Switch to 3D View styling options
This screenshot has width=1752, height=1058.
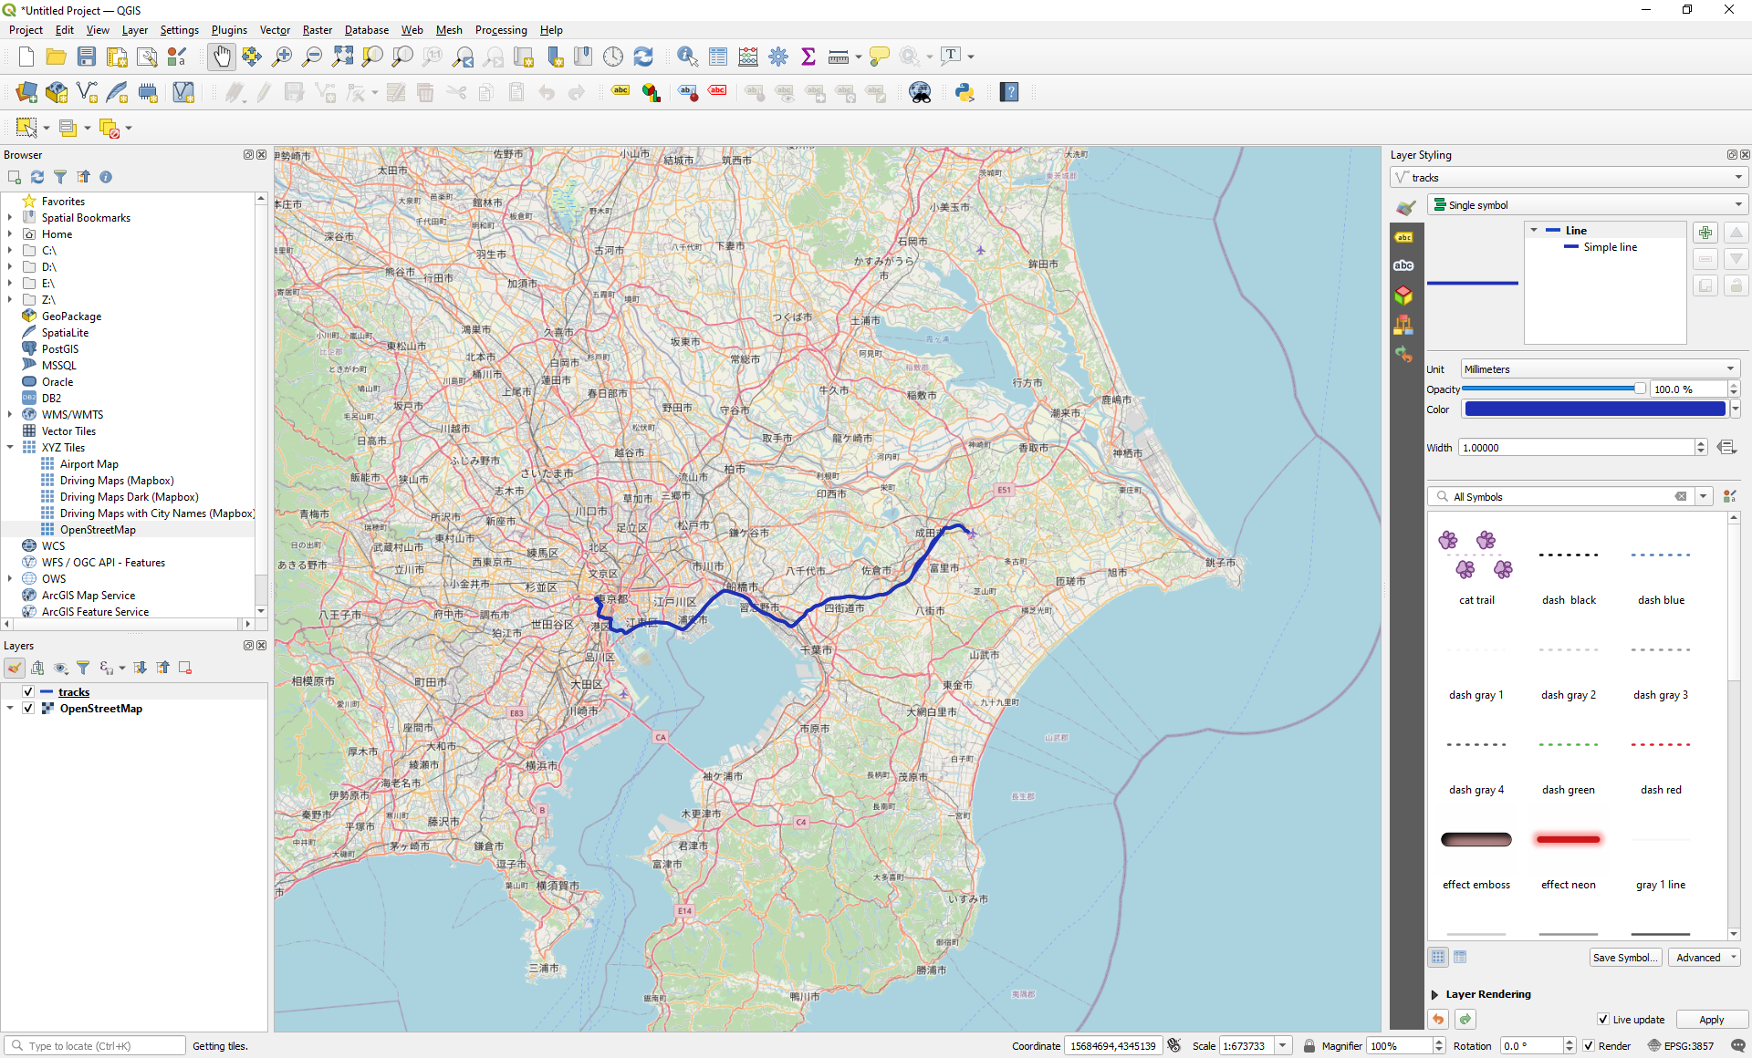point(1403,296)
